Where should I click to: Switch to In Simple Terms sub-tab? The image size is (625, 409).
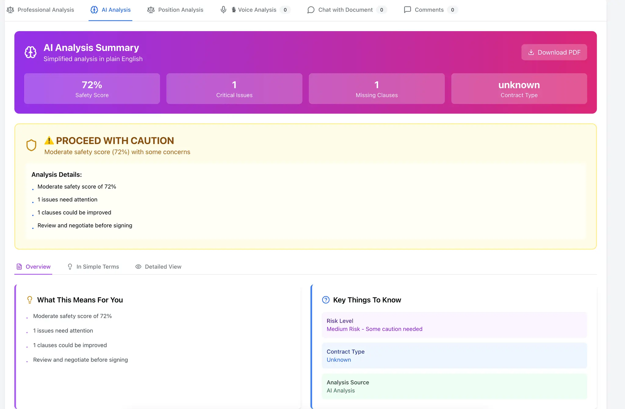click(93, 267)
